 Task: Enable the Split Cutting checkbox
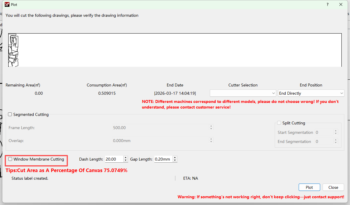click(x=279, y=123)
